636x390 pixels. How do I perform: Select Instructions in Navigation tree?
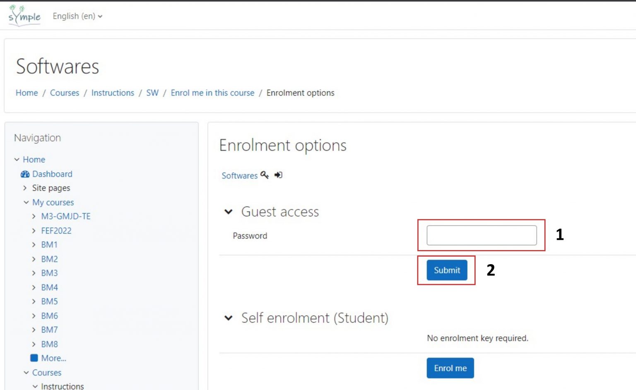point(63,386)
